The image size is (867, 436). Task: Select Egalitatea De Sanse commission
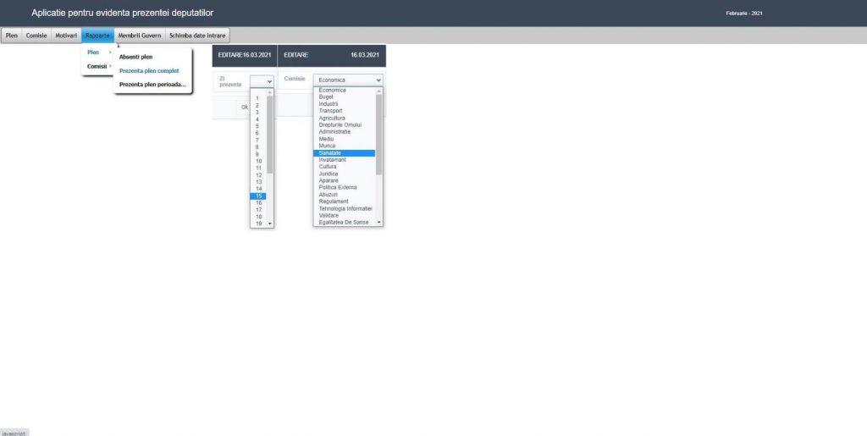click(x=345, y=222)
